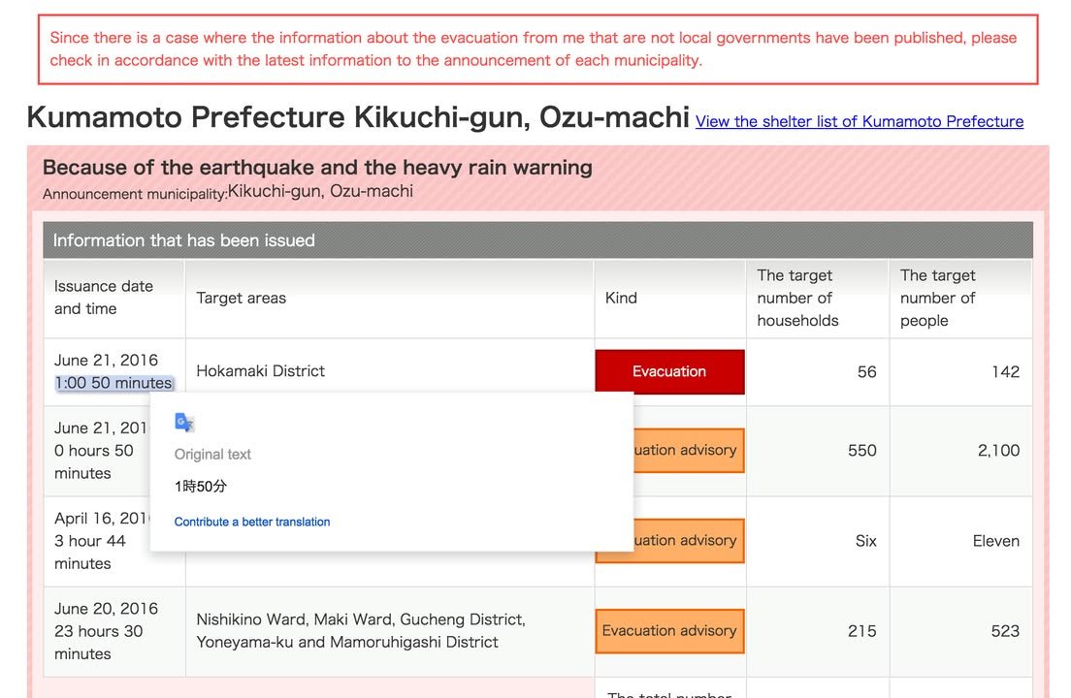Open "Contribute a better translation" link
The image size is (1071, 698).
(252, 522)
